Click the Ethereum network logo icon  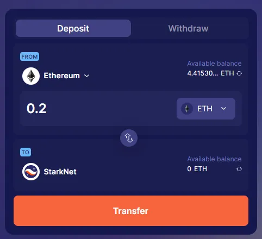point(31,76)
